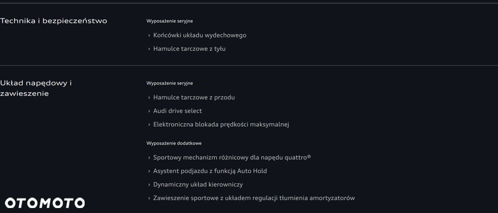Open Końcówki układu wydechowego item
The image size is (498, 213).
click(x=200, y=35)
